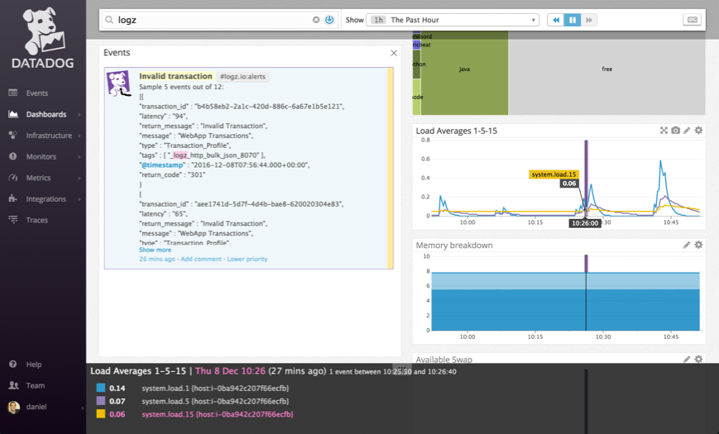
Task: Click the Team people icon
Action: 14,385
